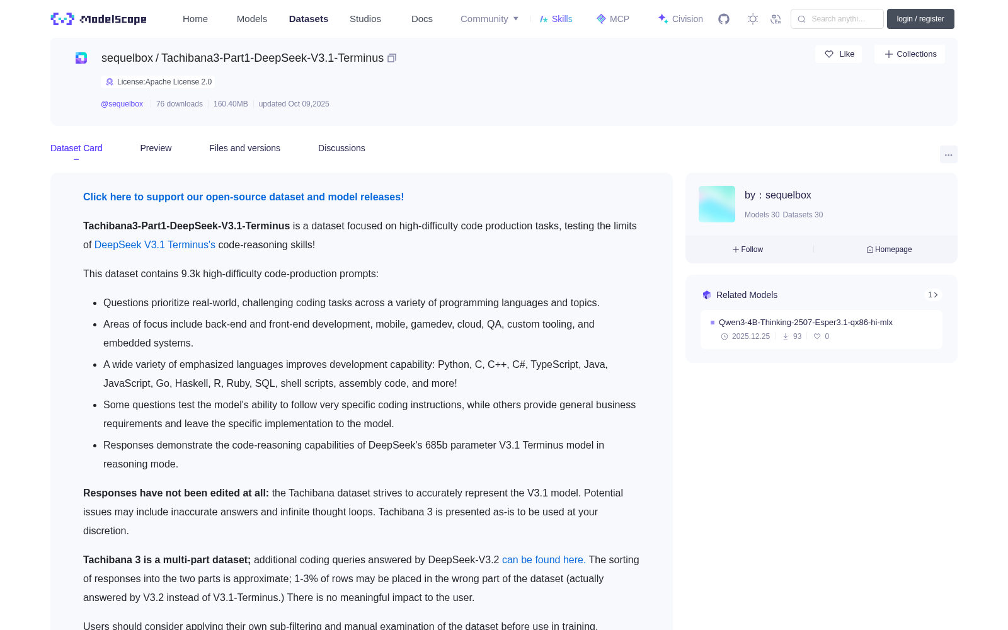Open the Datasets section

(309, 19)
